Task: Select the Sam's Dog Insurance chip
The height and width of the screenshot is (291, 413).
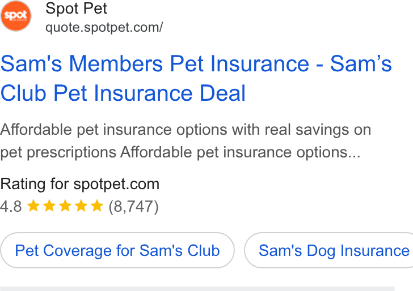Action: (328, 250)
